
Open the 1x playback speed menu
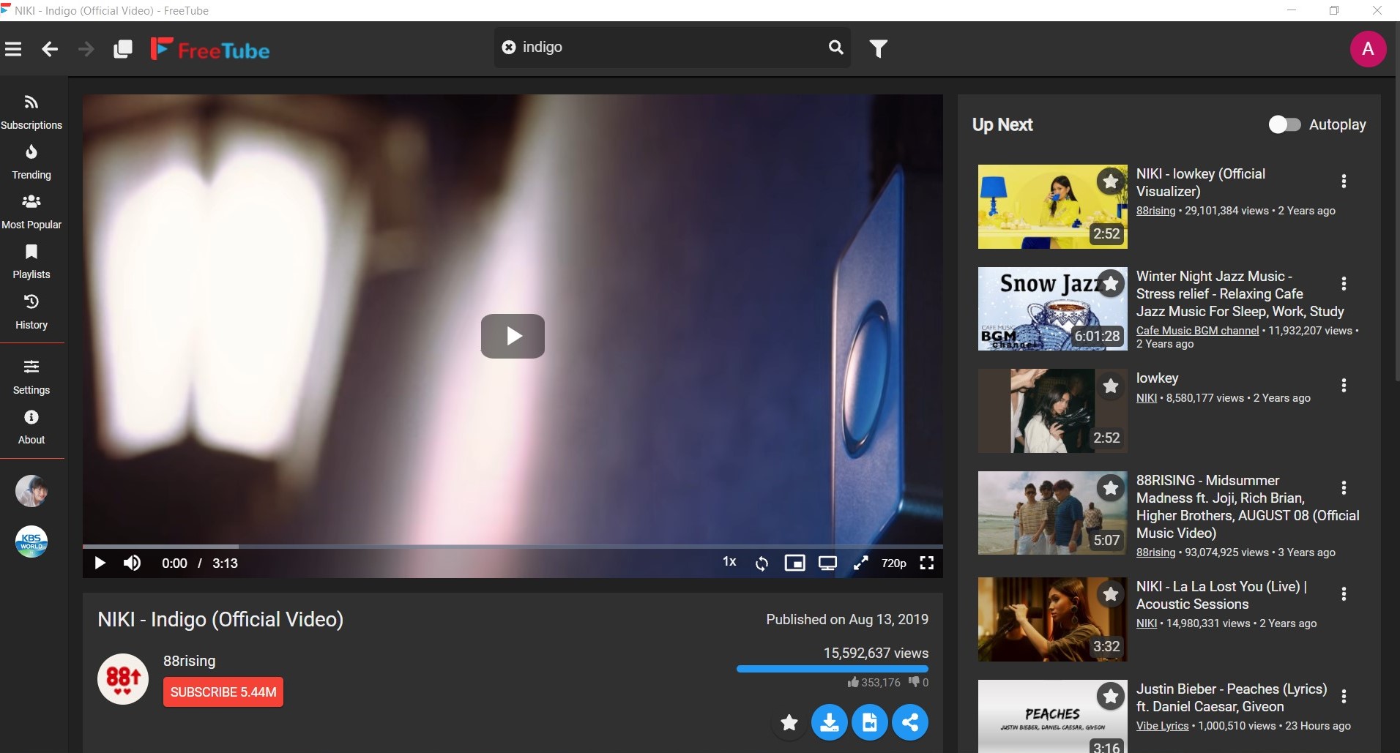pos(729,563)
